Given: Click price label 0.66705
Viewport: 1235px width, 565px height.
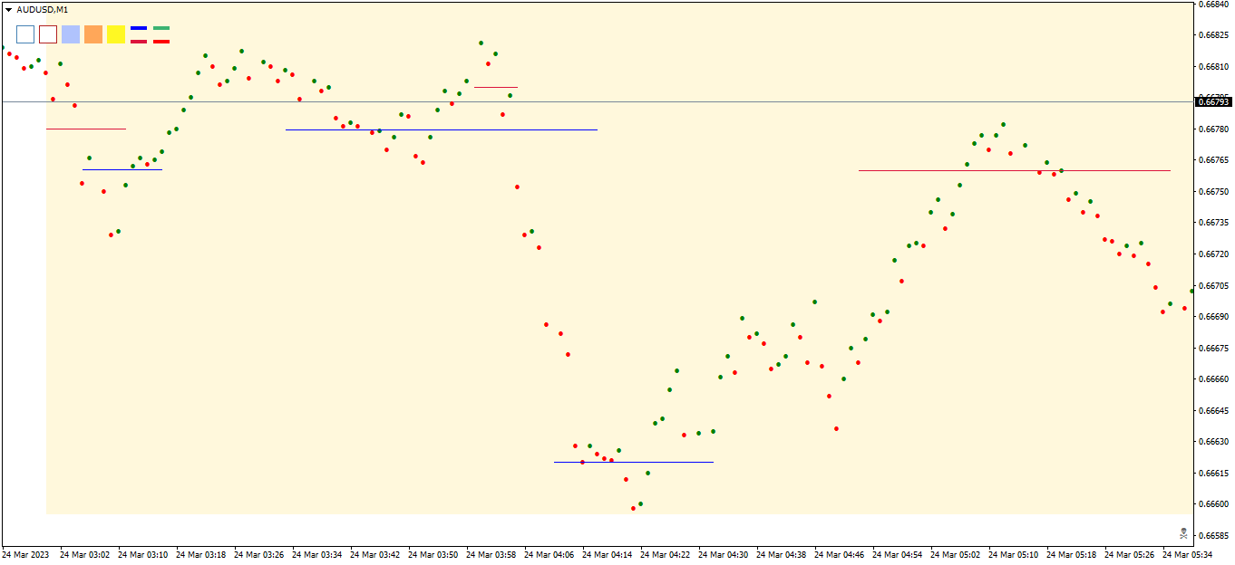Looking at the screenshot, I should click(x=1213, y=285).
